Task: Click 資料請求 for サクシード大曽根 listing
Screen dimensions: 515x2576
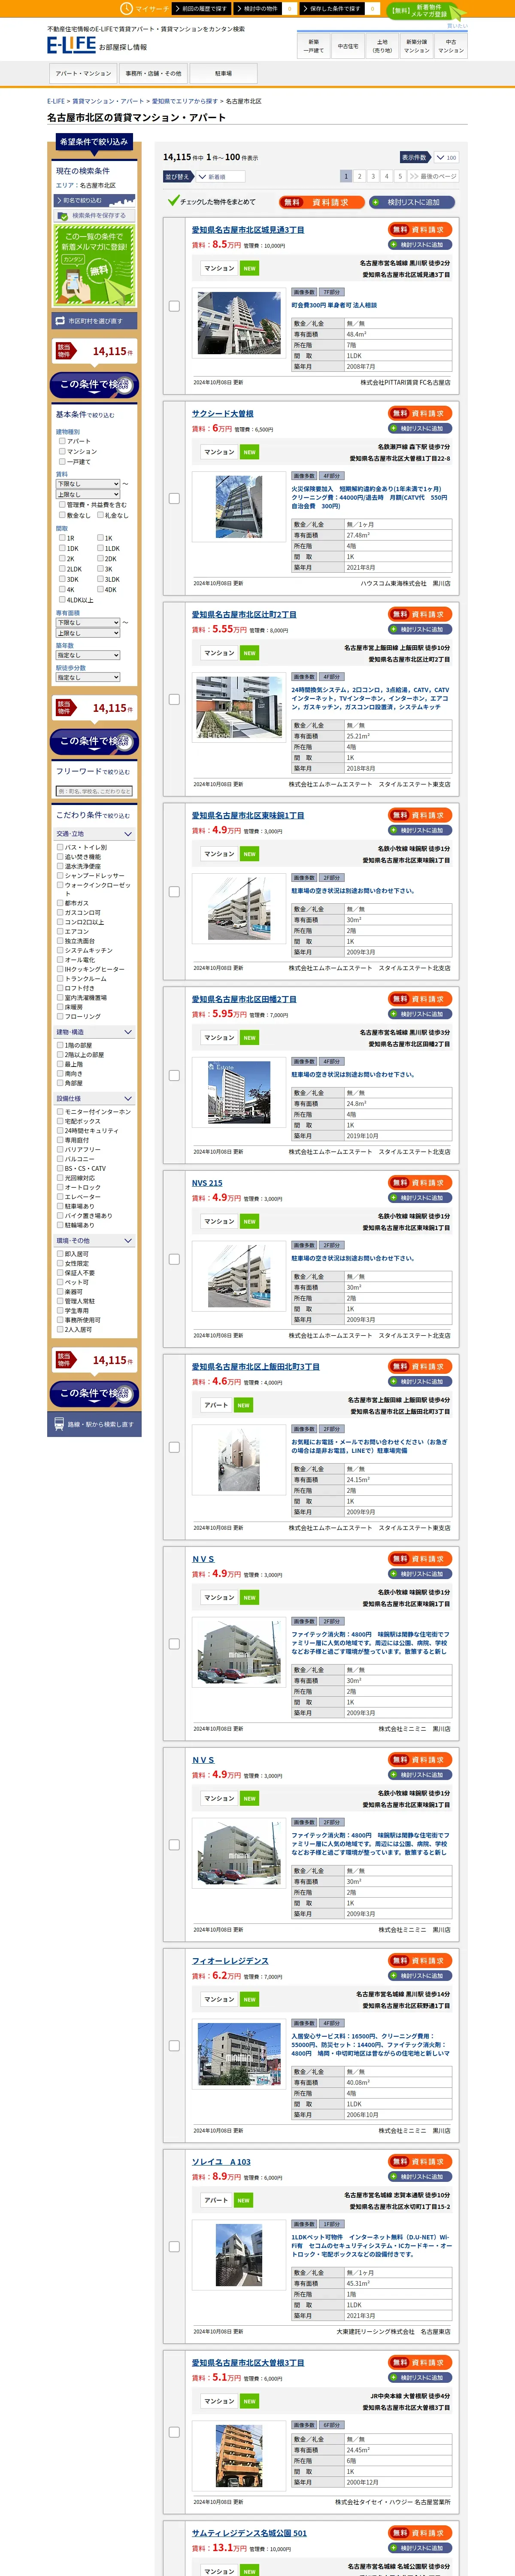Action: tap(420, 413)
